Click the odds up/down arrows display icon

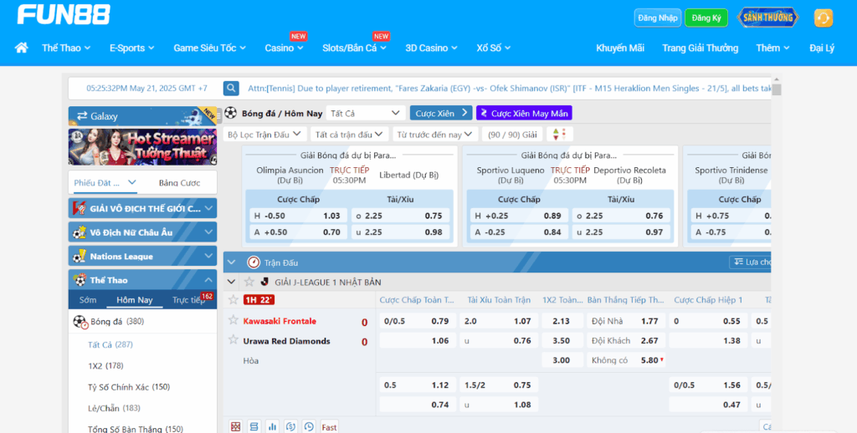559,135
